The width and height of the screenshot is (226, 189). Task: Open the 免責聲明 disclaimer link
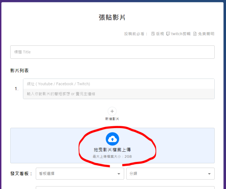click(x=206, y=34)
